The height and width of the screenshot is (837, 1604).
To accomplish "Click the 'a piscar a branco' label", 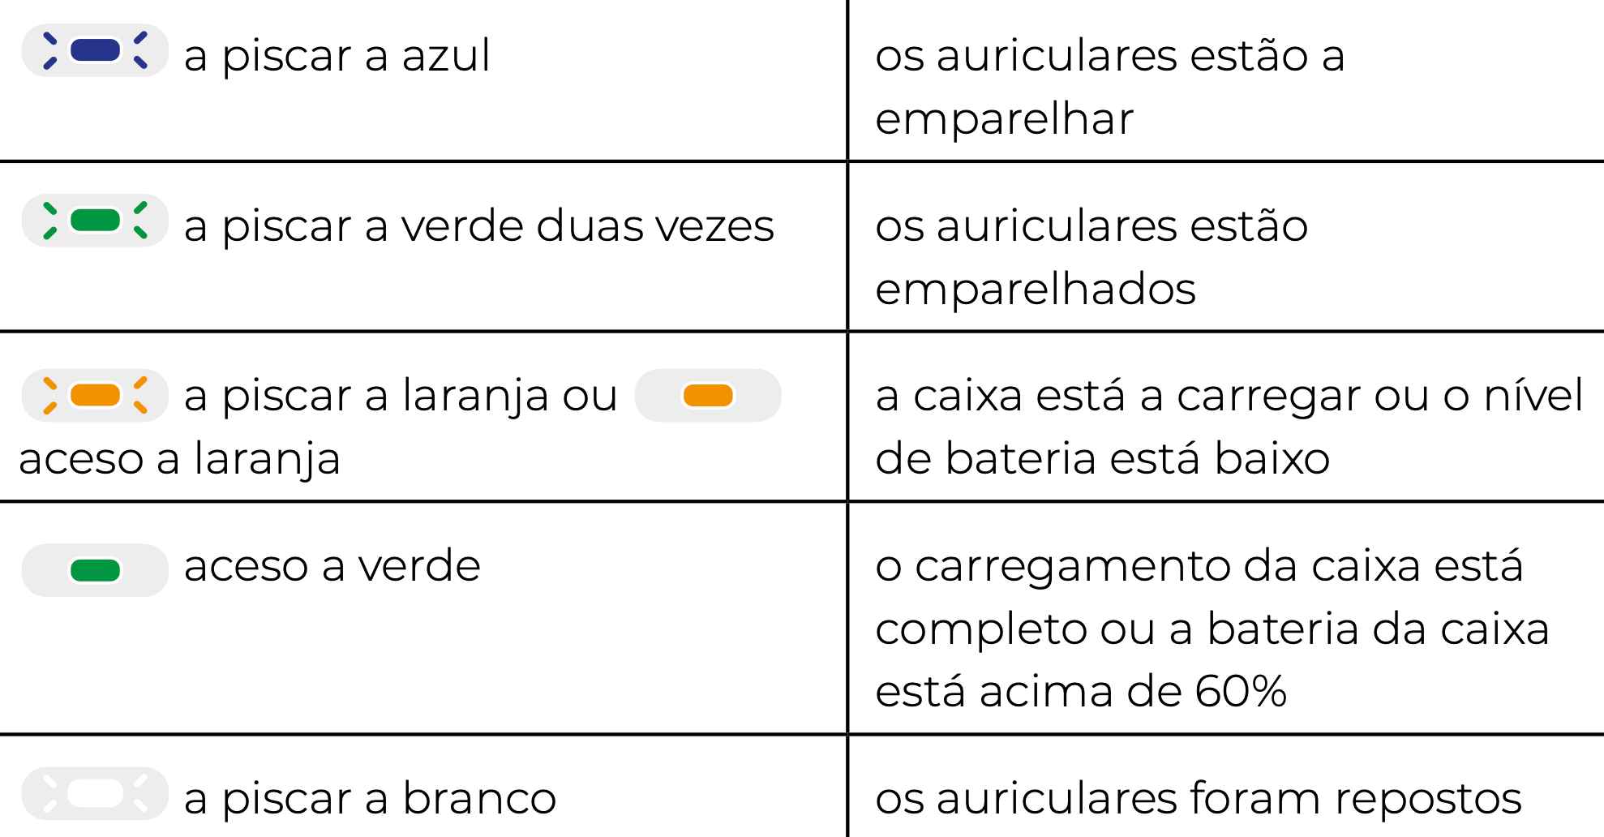I will pyautogui.click(x=370, y=799).
